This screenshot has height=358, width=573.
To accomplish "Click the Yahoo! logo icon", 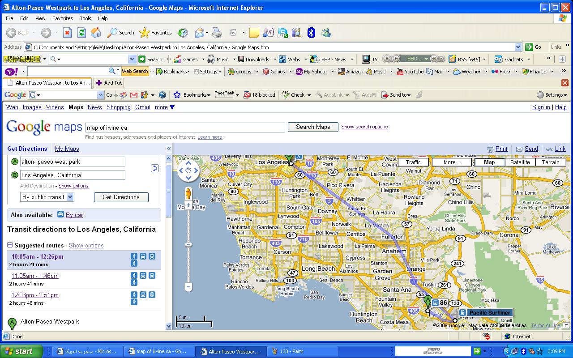I will click(11, 71).
